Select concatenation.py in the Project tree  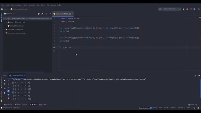15,26
